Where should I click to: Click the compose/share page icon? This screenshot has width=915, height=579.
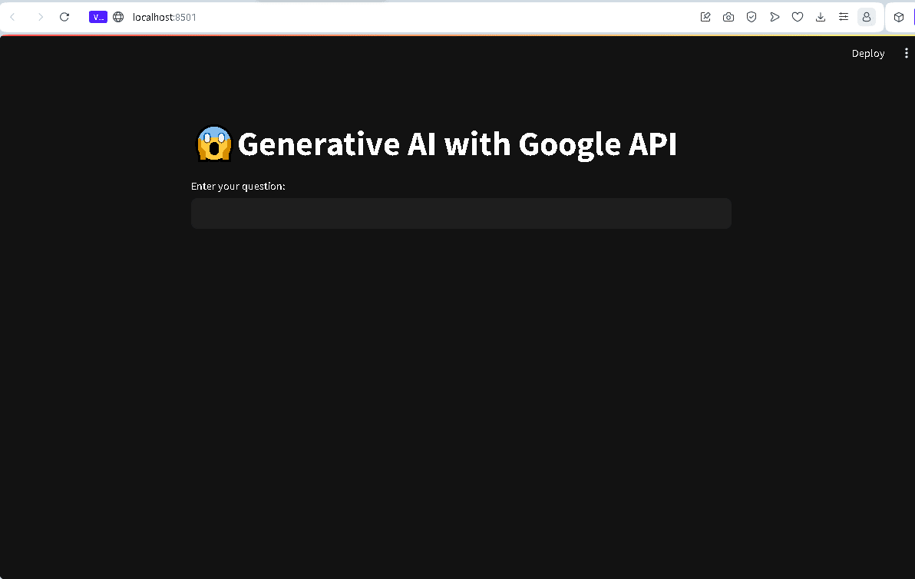[x=705, y=16]
